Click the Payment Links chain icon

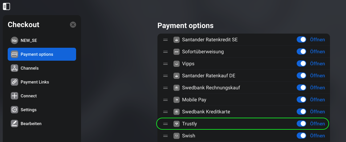[x=14, y=82]
